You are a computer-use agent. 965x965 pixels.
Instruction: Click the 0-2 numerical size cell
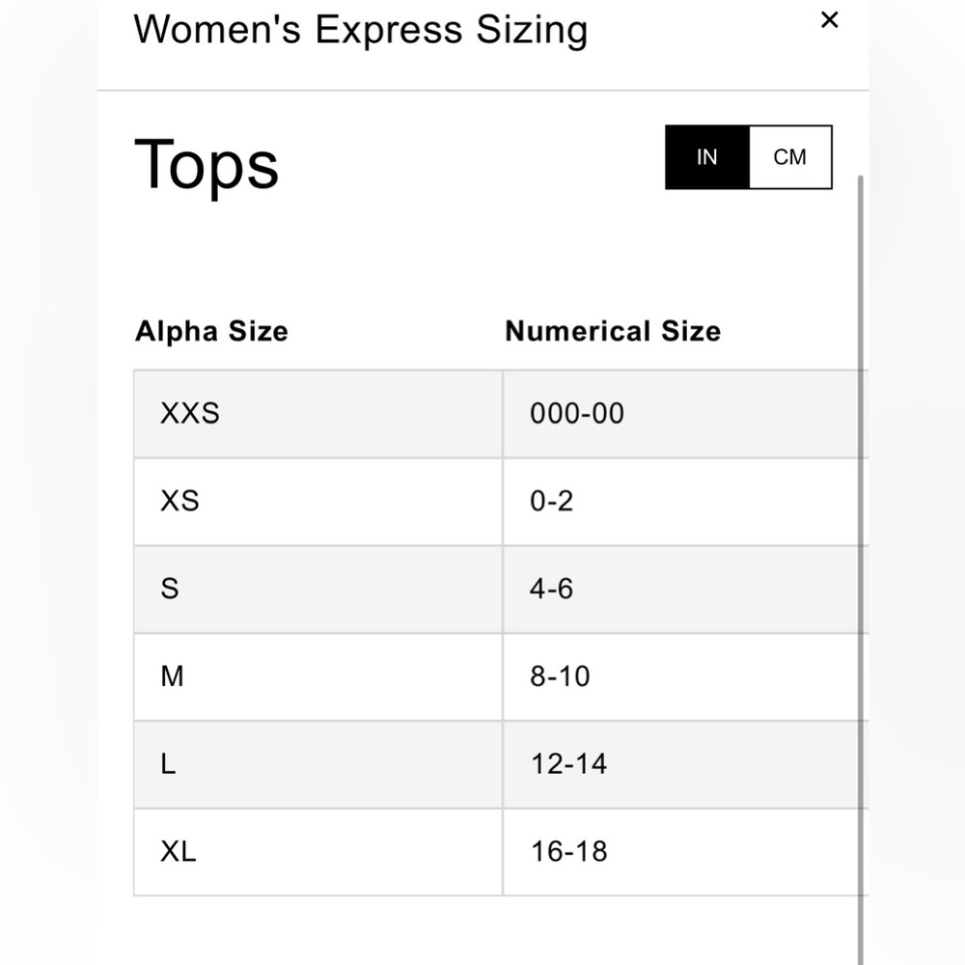click(685, 502)
